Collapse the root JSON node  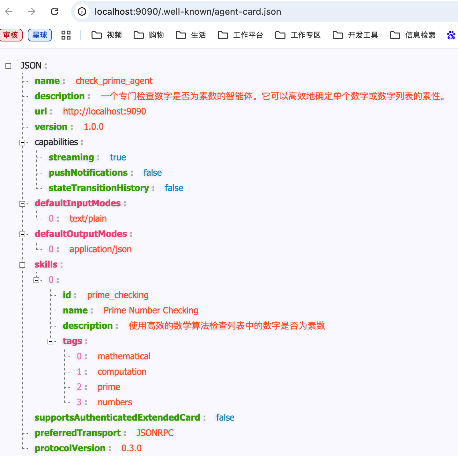pyautogui.click(x=8, y=66)
